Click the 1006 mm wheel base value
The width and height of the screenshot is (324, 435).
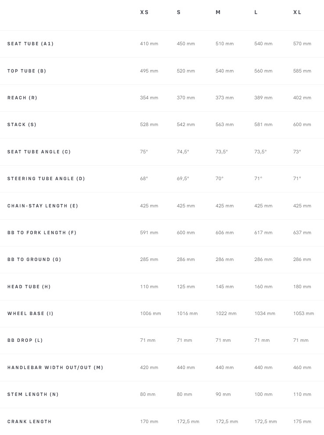[x=151, y=314]
